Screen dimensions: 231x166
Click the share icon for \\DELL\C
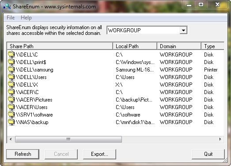coord(11,54)
